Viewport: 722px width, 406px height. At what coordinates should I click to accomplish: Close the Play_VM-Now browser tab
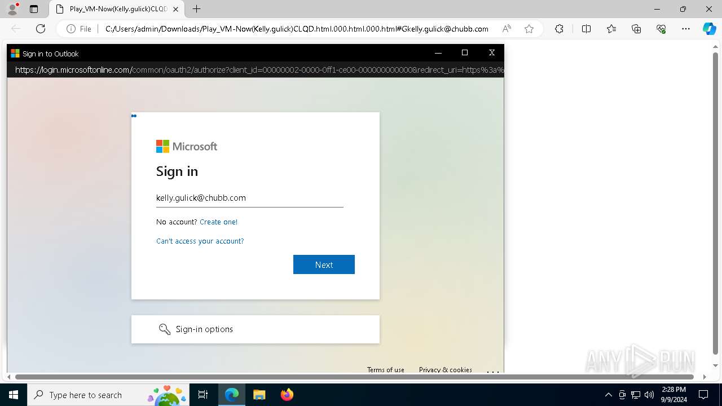pyautogui.click(x=176, y=9)
